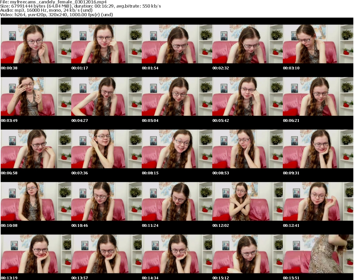Click the timestamp label '00:03:10'
Image resolution: width=354 pixels, height=280 pixels.
tap(291, 68)
